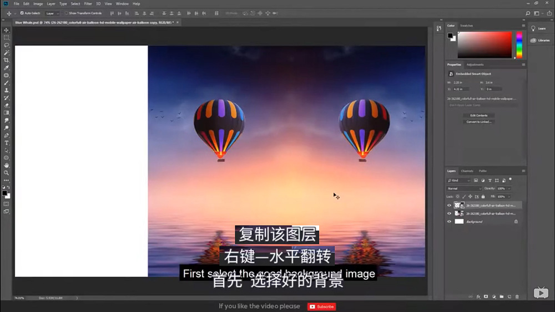This screenshot has width=555, height=312.
Task: Open the Image menu
Action: 38,4
